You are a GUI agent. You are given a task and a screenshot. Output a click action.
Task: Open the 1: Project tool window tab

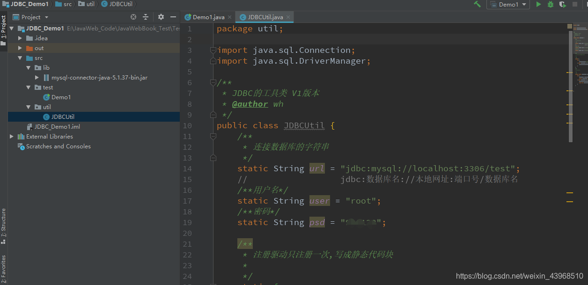[3, 30]
